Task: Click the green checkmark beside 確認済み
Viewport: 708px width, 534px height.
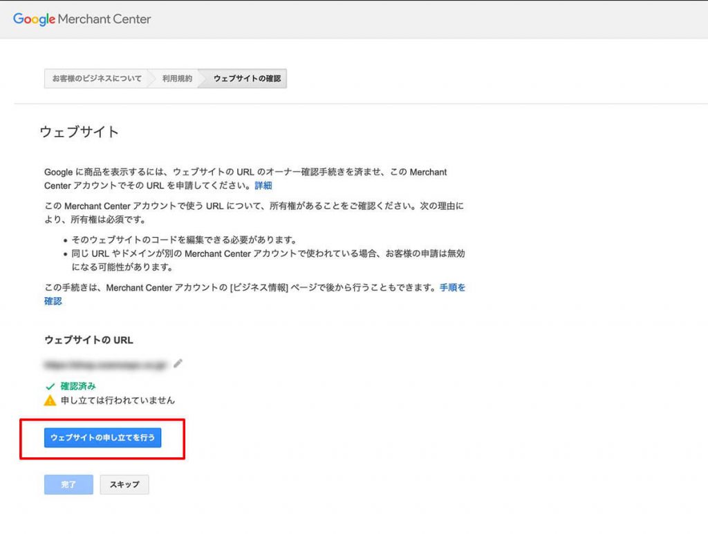Action: pos(50,387)
